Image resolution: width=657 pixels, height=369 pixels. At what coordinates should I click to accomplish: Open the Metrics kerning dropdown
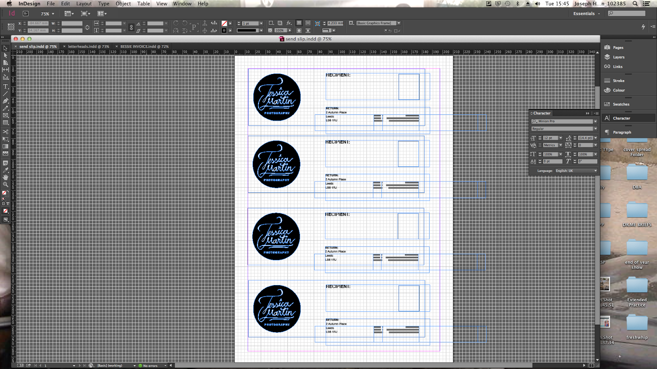pos(561,145)
